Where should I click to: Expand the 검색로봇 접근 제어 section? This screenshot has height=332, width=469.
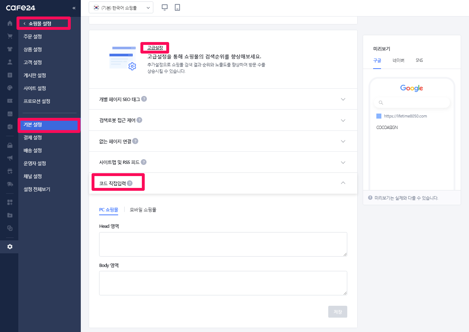343,120
